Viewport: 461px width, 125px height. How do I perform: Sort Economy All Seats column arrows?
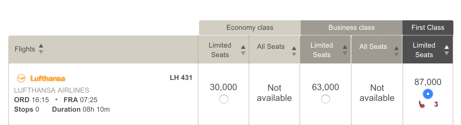coord(294,51)
